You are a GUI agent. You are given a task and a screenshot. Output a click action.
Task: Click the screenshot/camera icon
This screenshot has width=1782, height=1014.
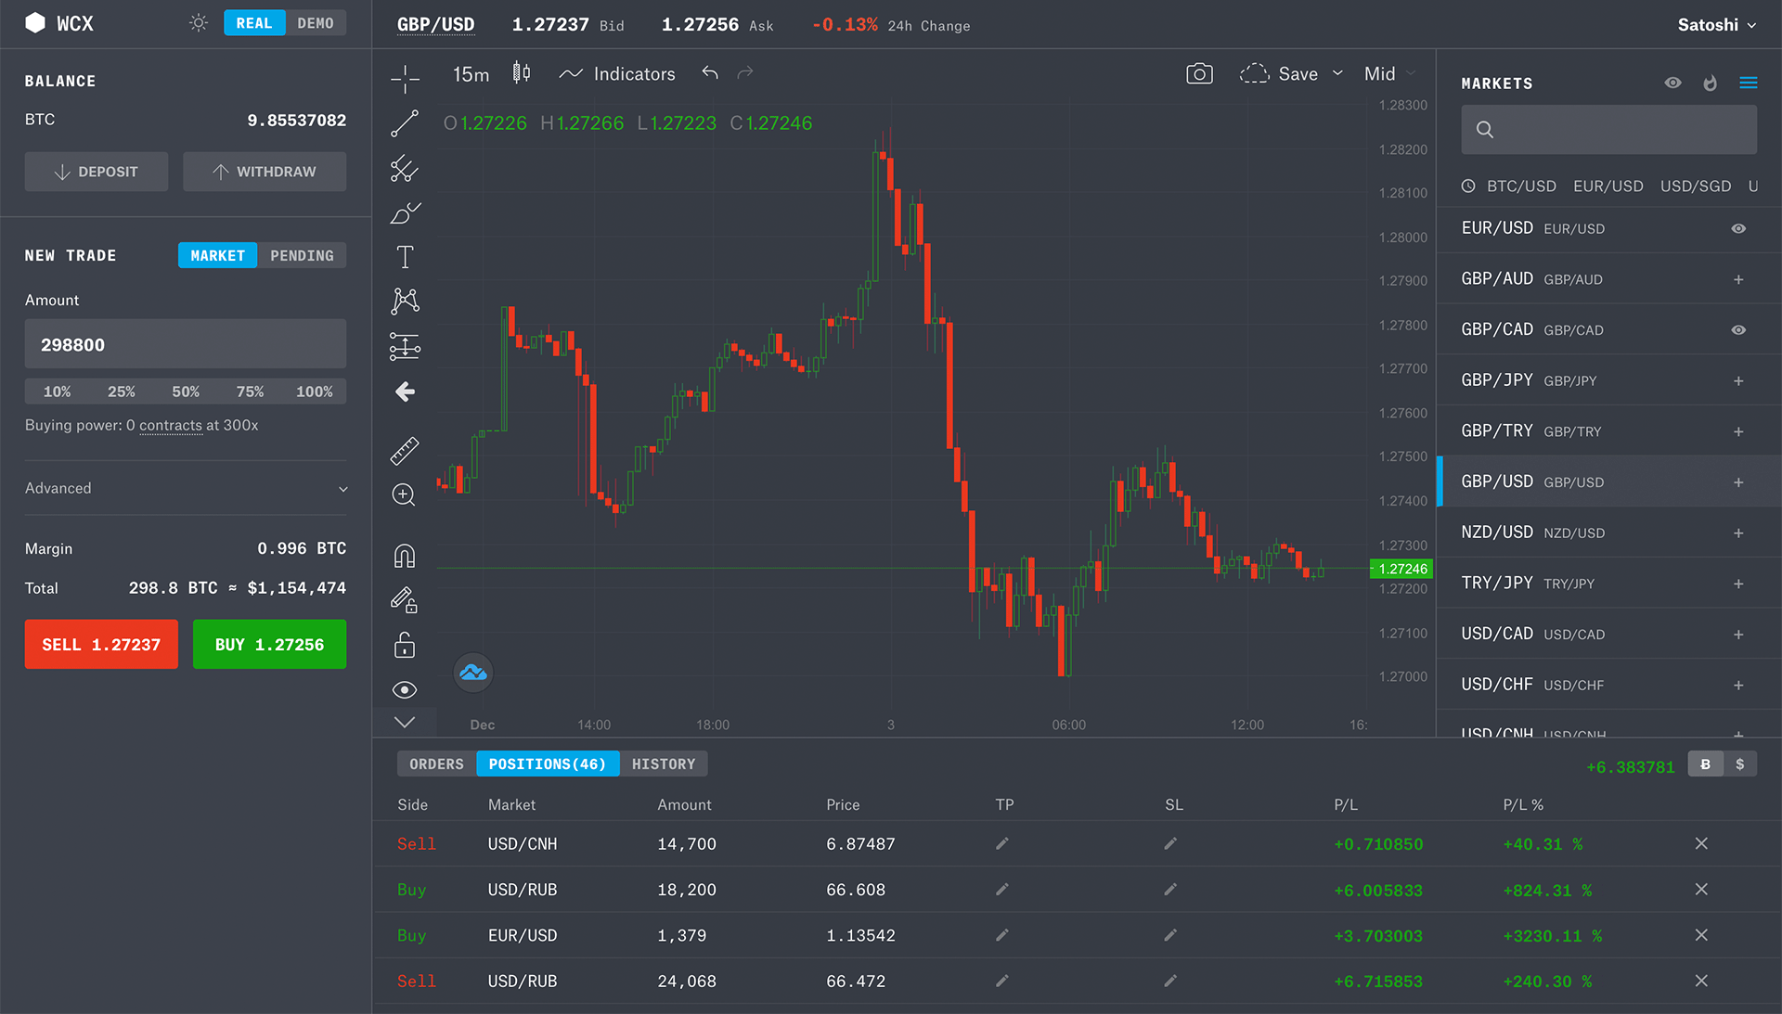pos(1198,73)
